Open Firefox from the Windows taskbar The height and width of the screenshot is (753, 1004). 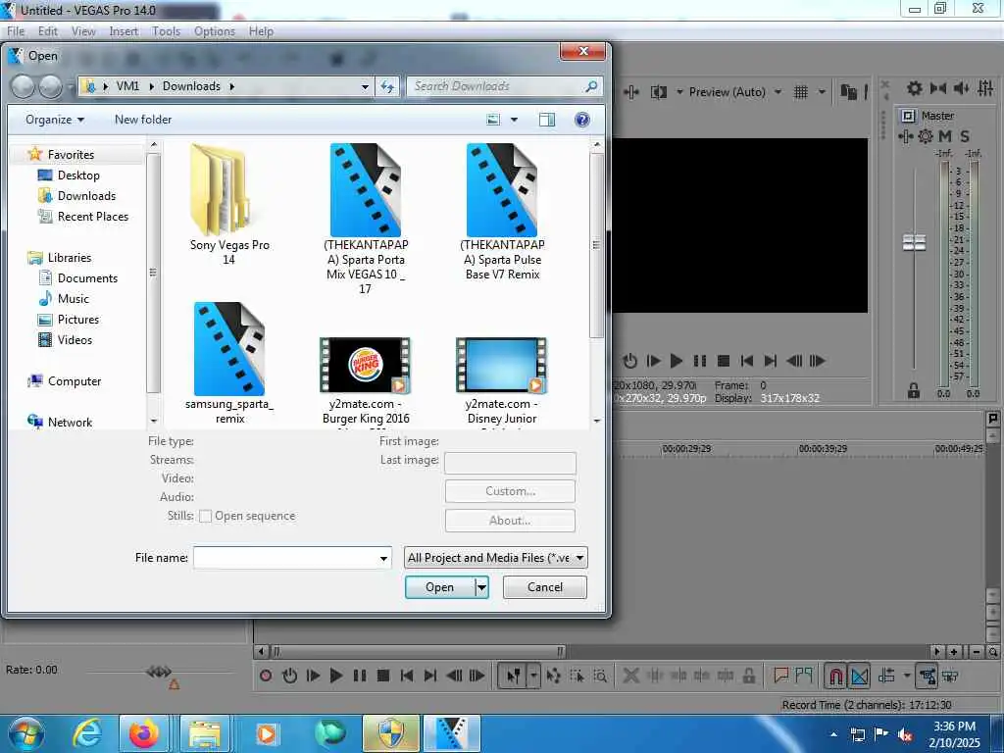coord(144,733)
